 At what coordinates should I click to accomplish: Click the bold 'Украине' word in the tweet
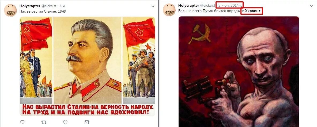point(253,11)
